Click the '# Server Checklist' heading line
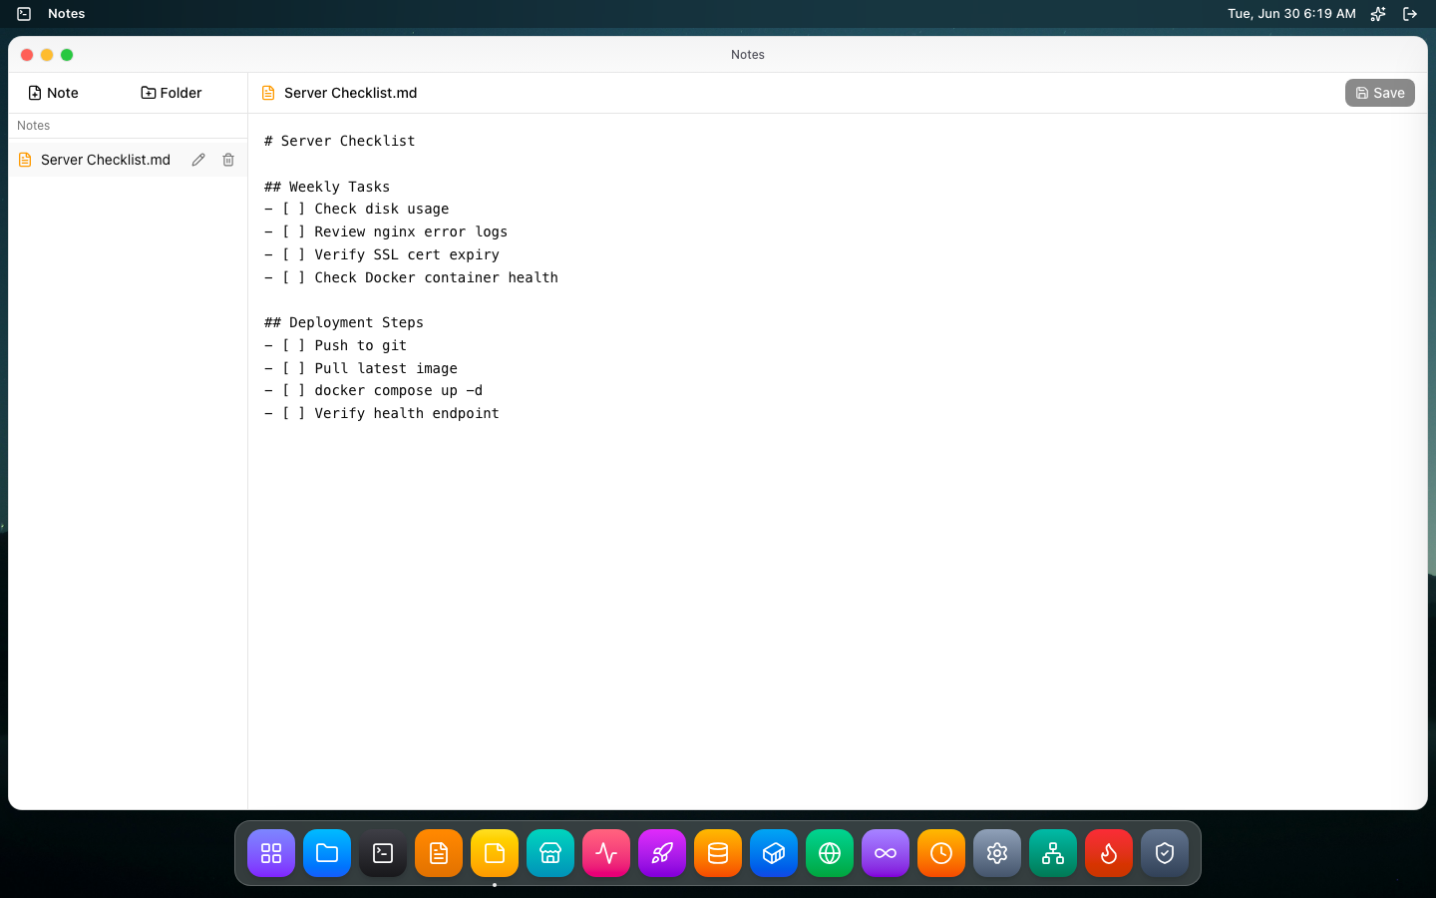Viewport: 1436px width, 898px height. 340,141
